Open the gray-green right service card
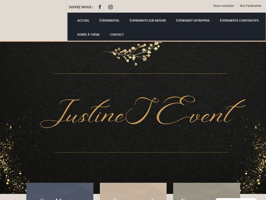Viewport: 266px width, 200px height. tap(207, 191)
